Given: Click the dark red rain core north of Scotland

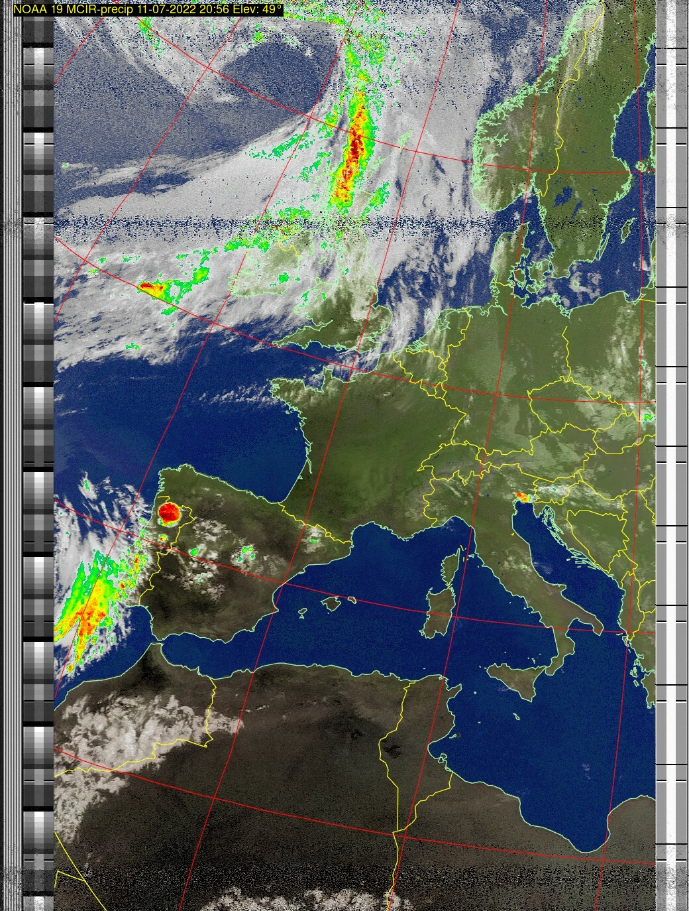Looking at the screenshot, I should coord(356,145).
